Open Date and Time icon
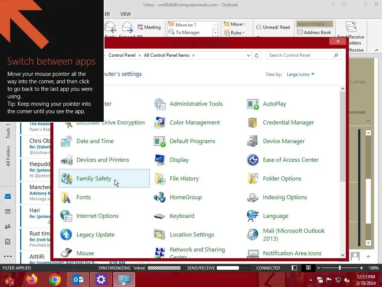The width and height of the screenshot is (382, 287). (x=66, y=141)
